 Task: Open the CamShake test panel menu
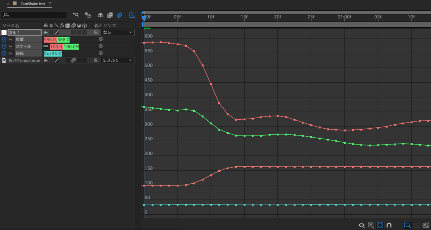click(x=50, y=4)
